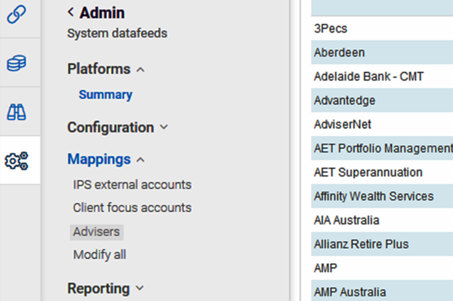Open the Summary page under Platforms
This screenshot has height=301, width=453.
[105, 95]
